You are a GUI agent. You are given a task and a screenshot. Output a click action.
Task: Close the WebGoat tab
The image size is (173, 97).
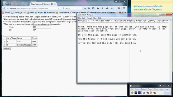tap(28, 4)
